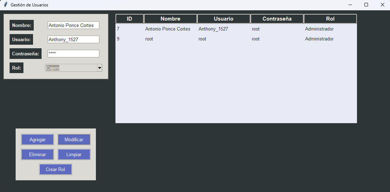Select the table cell with ID 9
The image size is (390, 192).
pos(130,39)
